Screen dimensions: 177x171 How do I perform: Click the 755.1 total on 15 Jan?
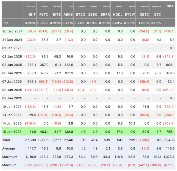point(171,132)
